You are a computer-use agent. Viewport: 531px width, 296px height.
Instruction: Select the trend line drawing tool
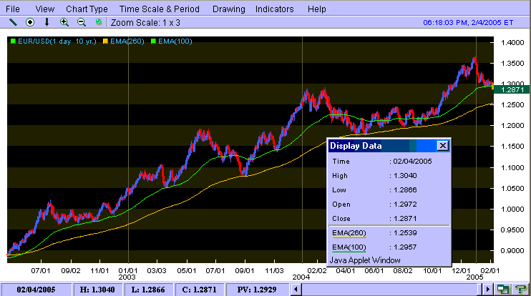click(x=13, y=22)
